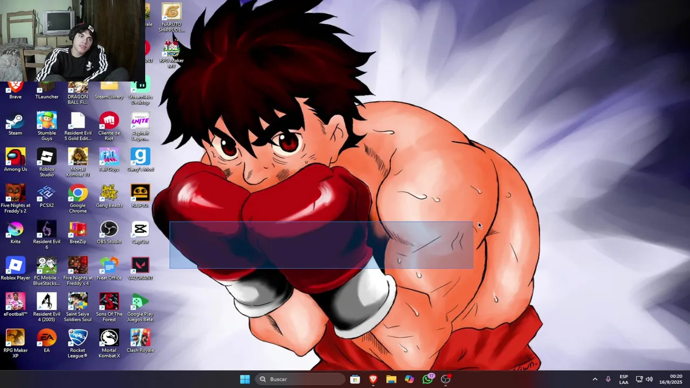Select the Five Nights at Freddy's 2 icon
690x388 pixels.
(x=15, y=198)
